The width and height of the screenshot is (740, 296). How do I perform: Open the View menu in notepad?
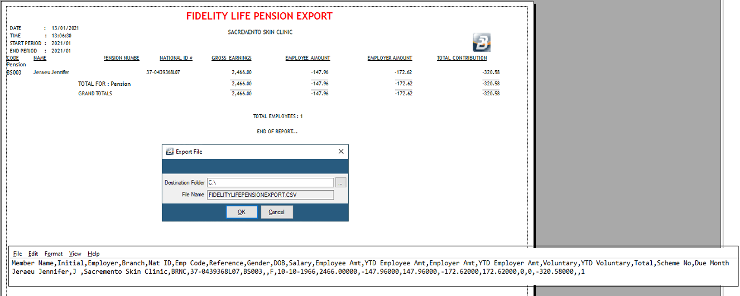(75, 254)
